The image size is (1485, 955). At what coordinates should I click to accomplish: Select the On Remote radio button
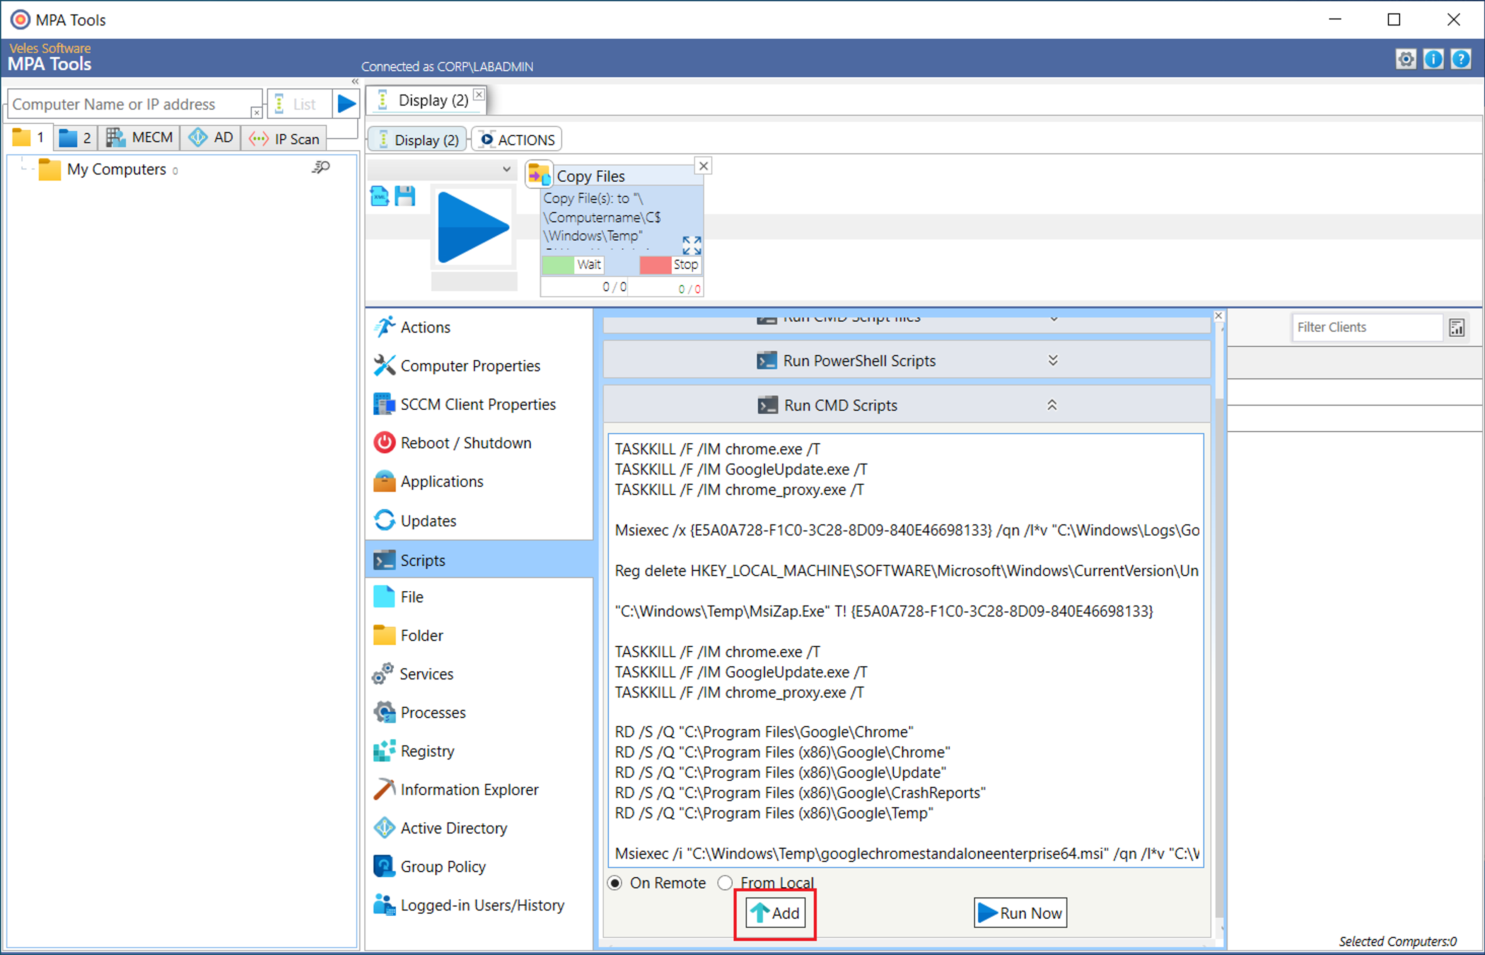coord(614,882)
